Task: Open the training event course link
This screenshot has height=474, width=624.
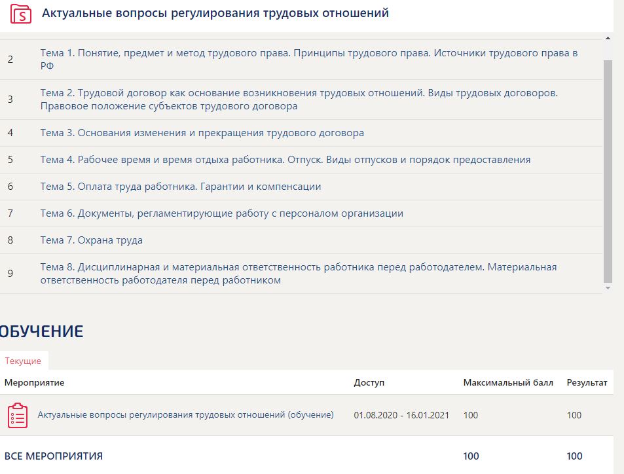Action: click(185, 414)
